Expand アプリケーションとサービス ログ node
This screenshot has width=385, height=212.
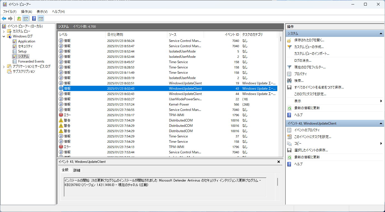(4, 66)
